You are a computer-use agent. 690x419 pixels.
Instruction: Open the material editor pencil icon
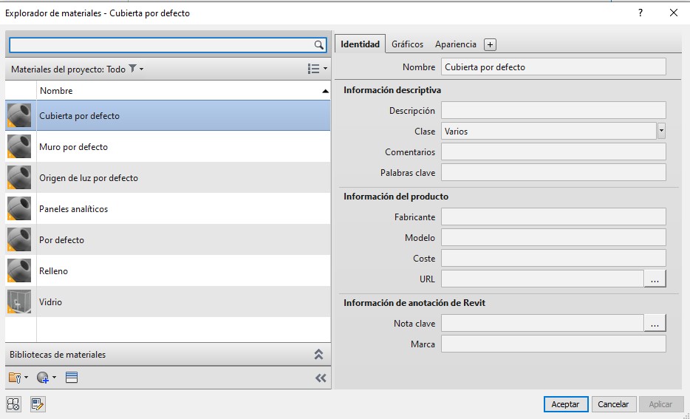tap(38, 403)
